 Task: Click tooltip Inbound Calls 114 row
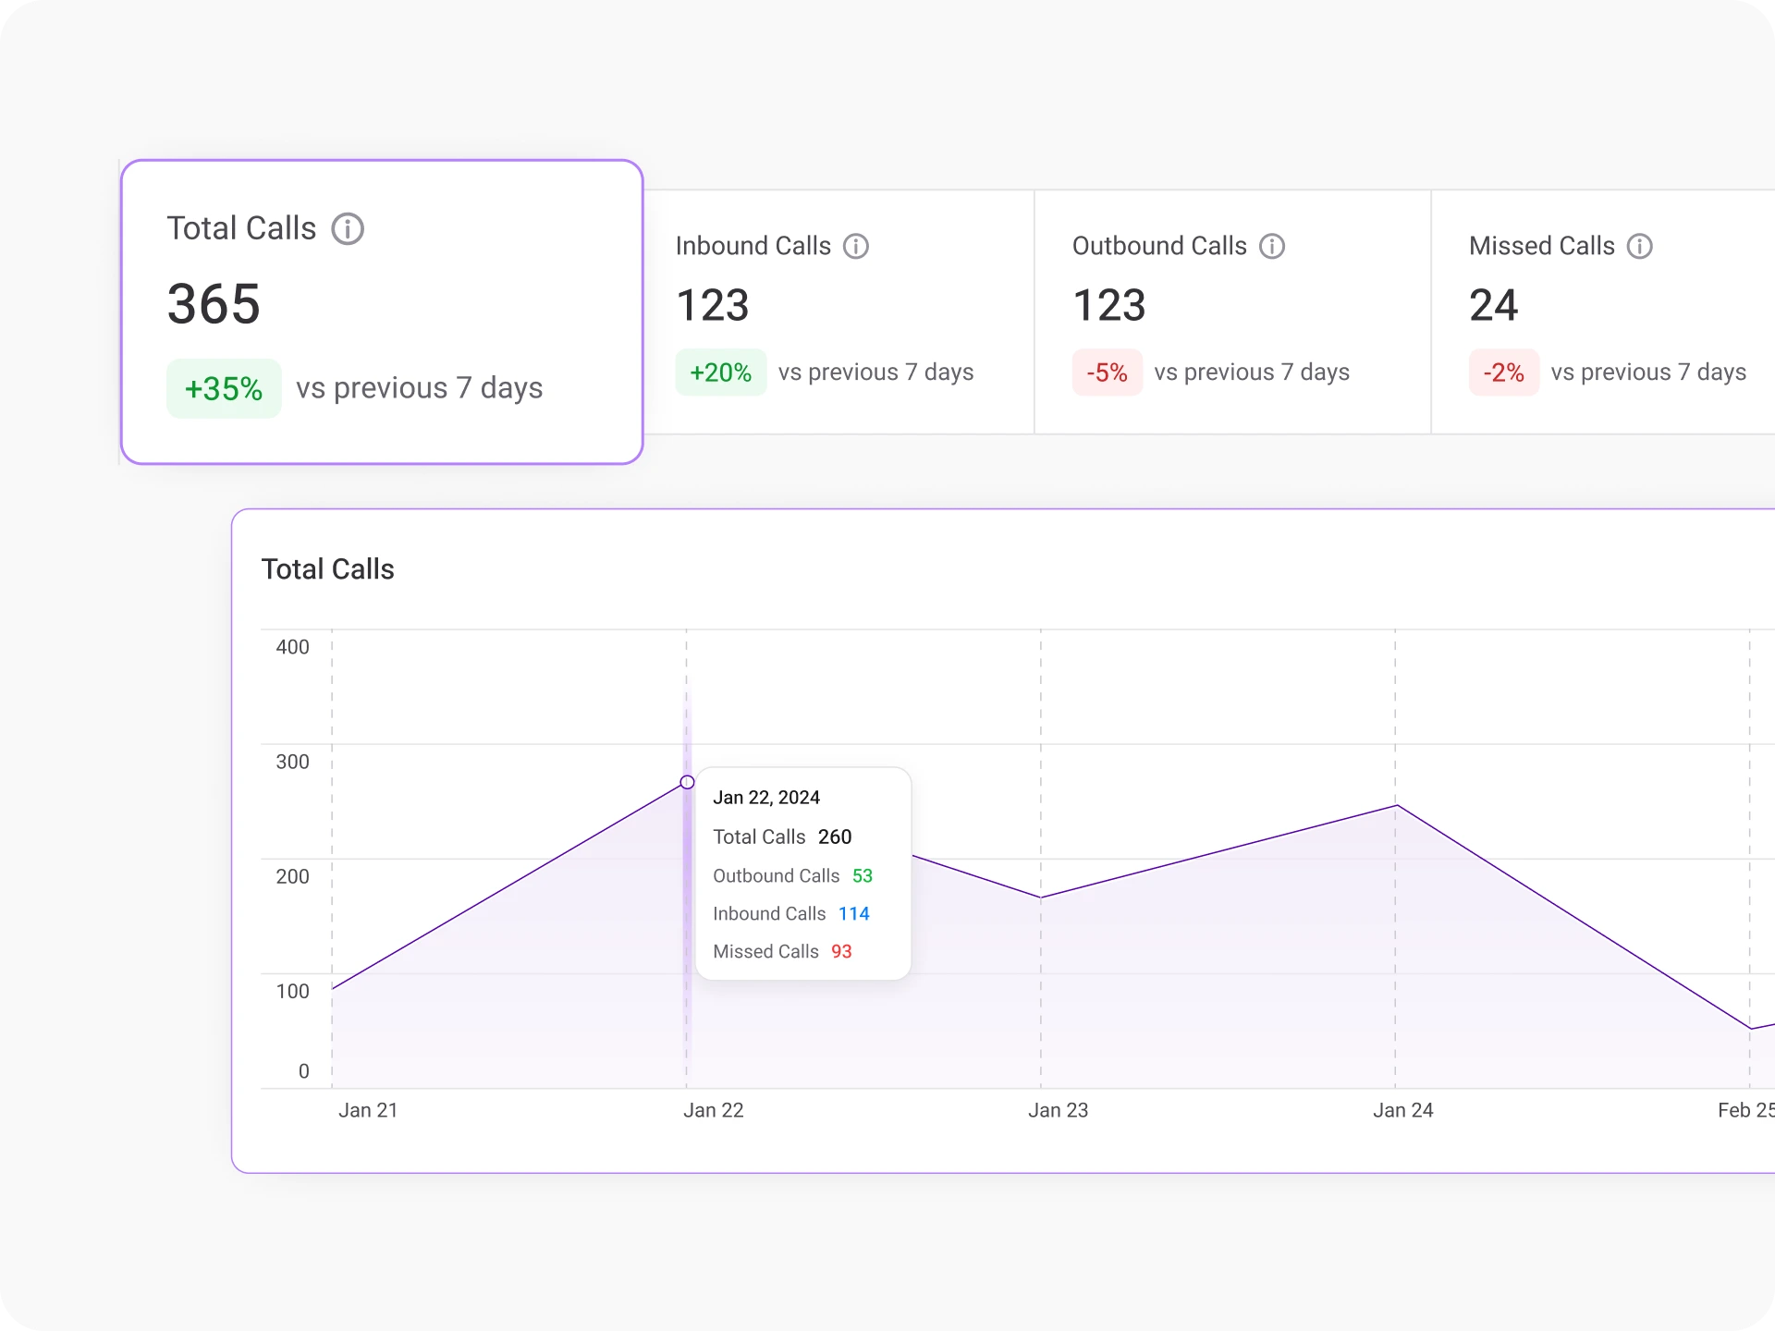(790, 913)
